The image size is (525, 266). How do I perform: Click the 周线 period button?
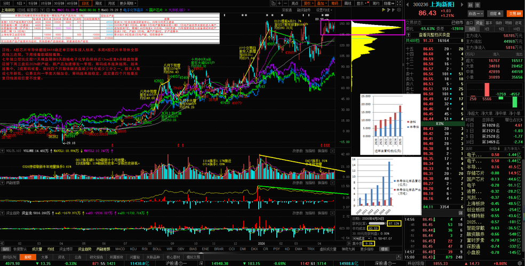pos(99,3)
